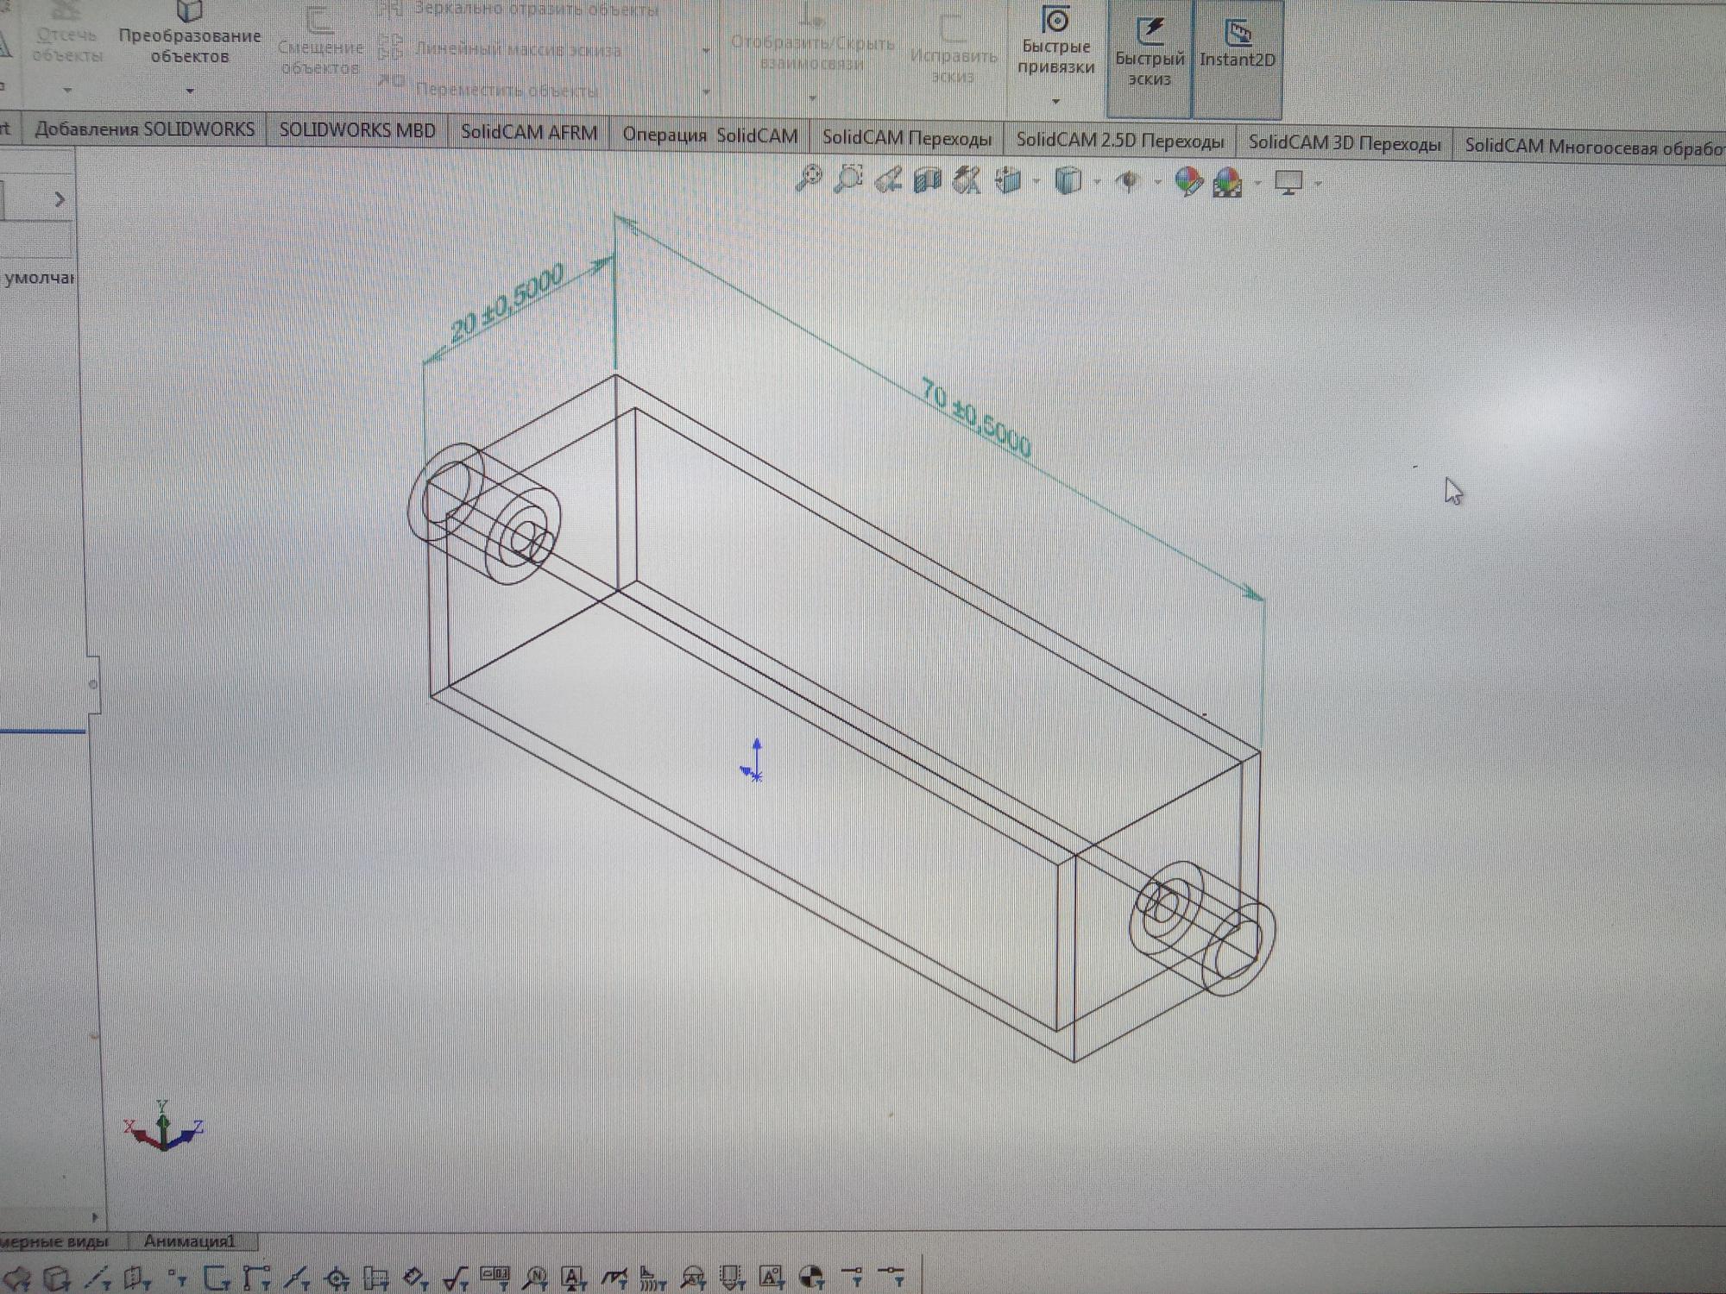This screenshot has height=1294, width=1726.
Task: Open the Edit Appearance color ball icon
Action: click(x=1188, y=182)
